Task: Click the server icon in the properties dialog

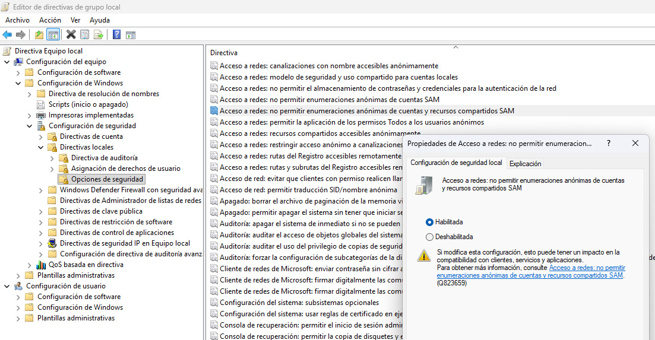Action: [x=424, y=185]
